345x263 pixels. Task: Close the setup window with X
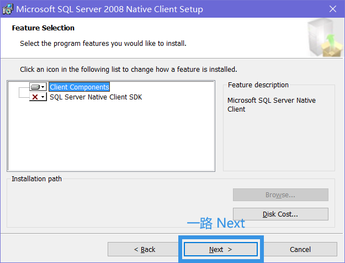[333, 9]
